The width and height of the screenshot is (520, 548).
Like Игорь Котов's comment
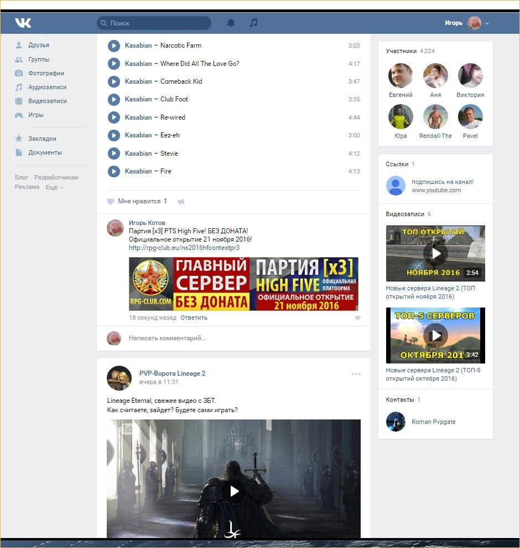coord(358,318)
